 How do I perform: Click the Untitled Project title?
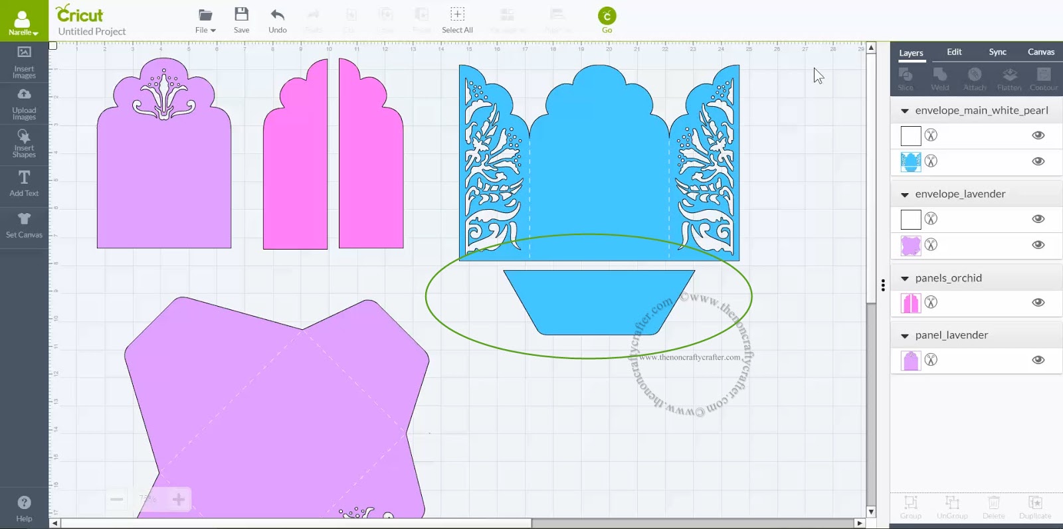click(92, 31)
